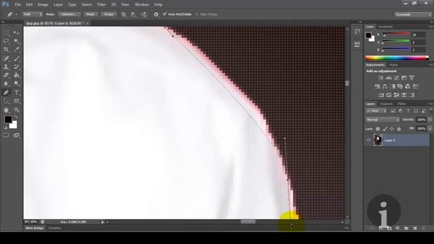This screenshot has width=434, height=244.
Task: Open Opacity slider dropdown arrow
Action: click(x=430, y=120)
